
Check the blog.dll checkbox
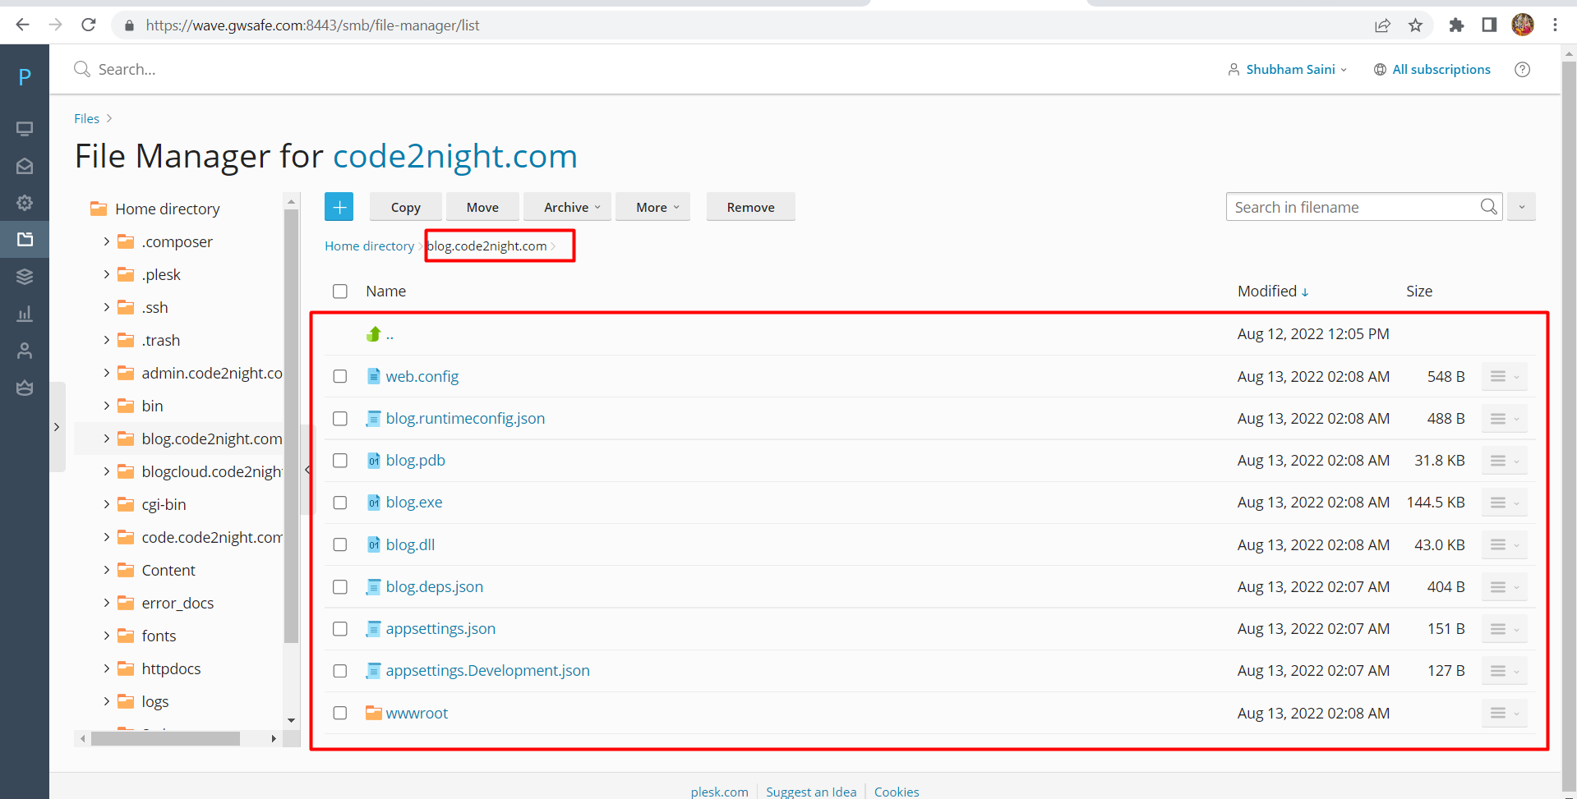point(340,545)
